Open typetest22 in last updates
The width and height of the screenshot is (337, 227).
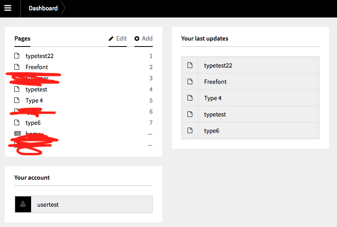point(218,66)
